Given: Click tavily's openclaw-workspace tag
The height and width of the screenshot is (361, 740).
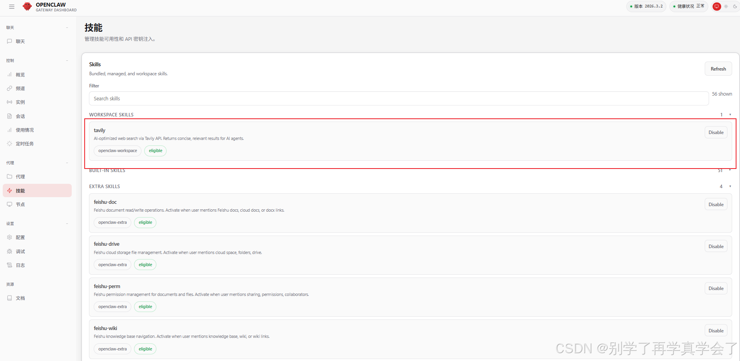Looking at the screenshot, I should (x=118, y=151).
